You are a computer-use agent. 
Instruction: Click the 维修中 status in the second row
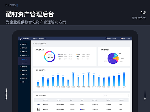click(82, 109)
